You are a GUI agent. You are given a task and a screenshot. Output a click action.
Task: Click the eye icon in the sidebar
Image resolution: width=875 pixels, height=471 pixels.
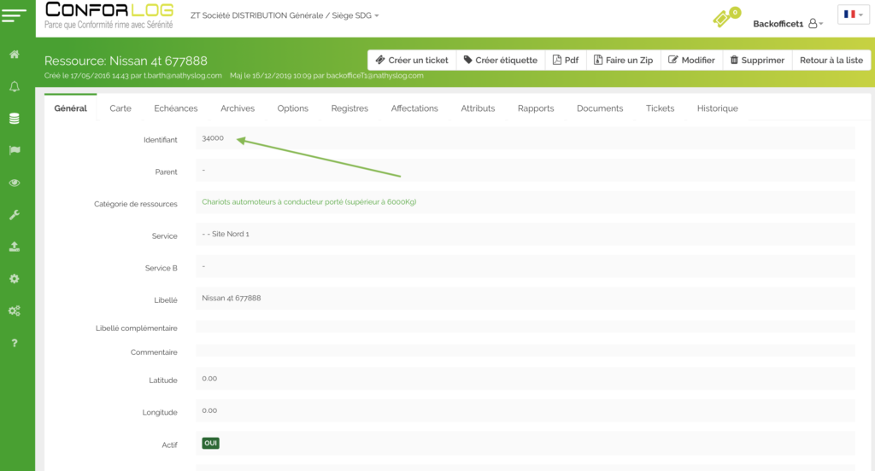coord(15,183)
